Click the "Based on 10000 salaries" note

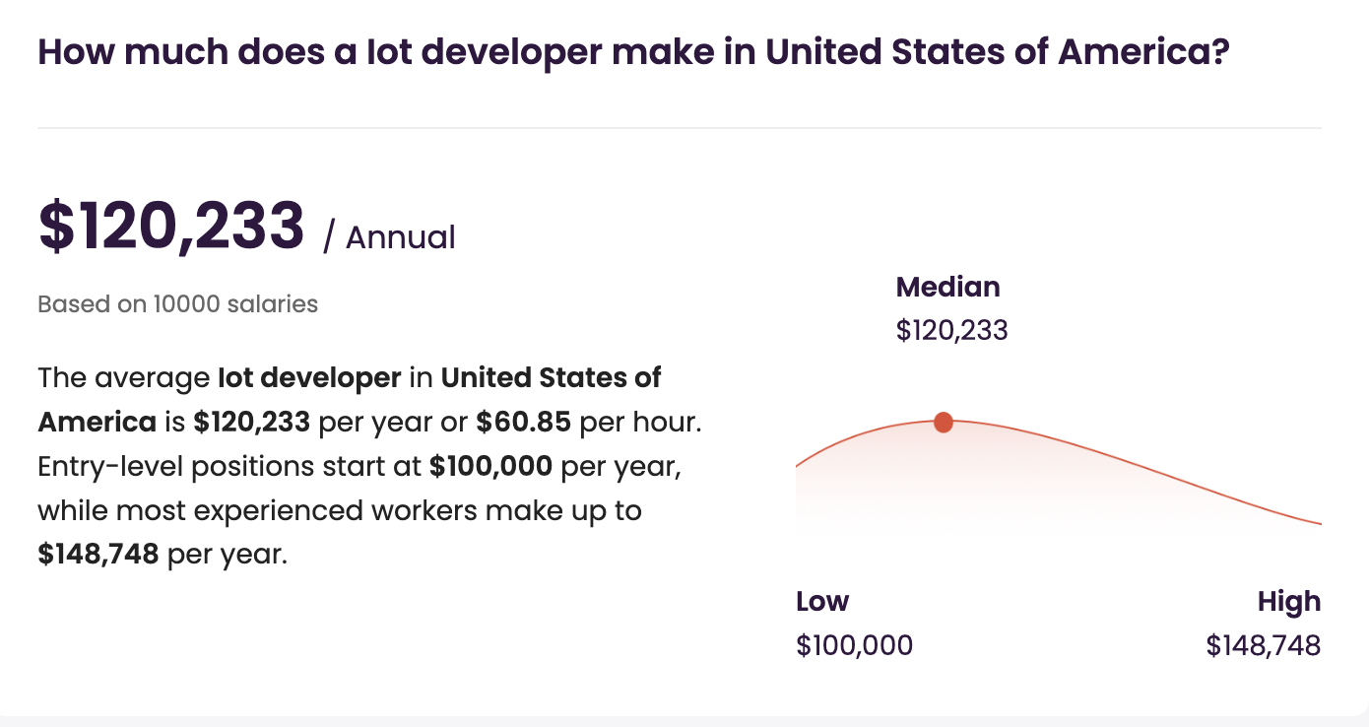177,303
